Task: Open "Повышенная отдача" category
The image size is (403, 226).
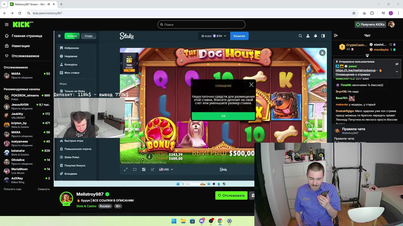Action: click(76, 149)
